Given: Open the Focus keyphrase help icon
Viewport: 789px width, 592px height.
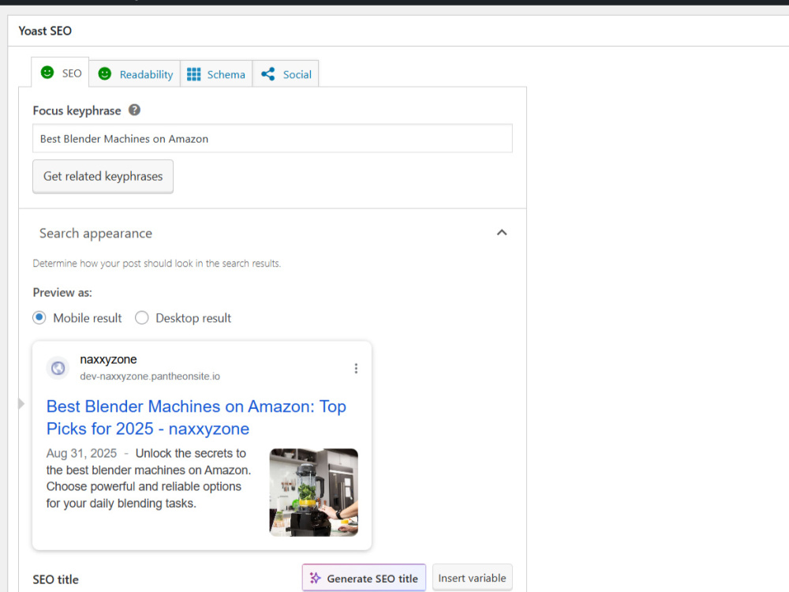Looking at the screenshot, I should click(x=134, y=110).
